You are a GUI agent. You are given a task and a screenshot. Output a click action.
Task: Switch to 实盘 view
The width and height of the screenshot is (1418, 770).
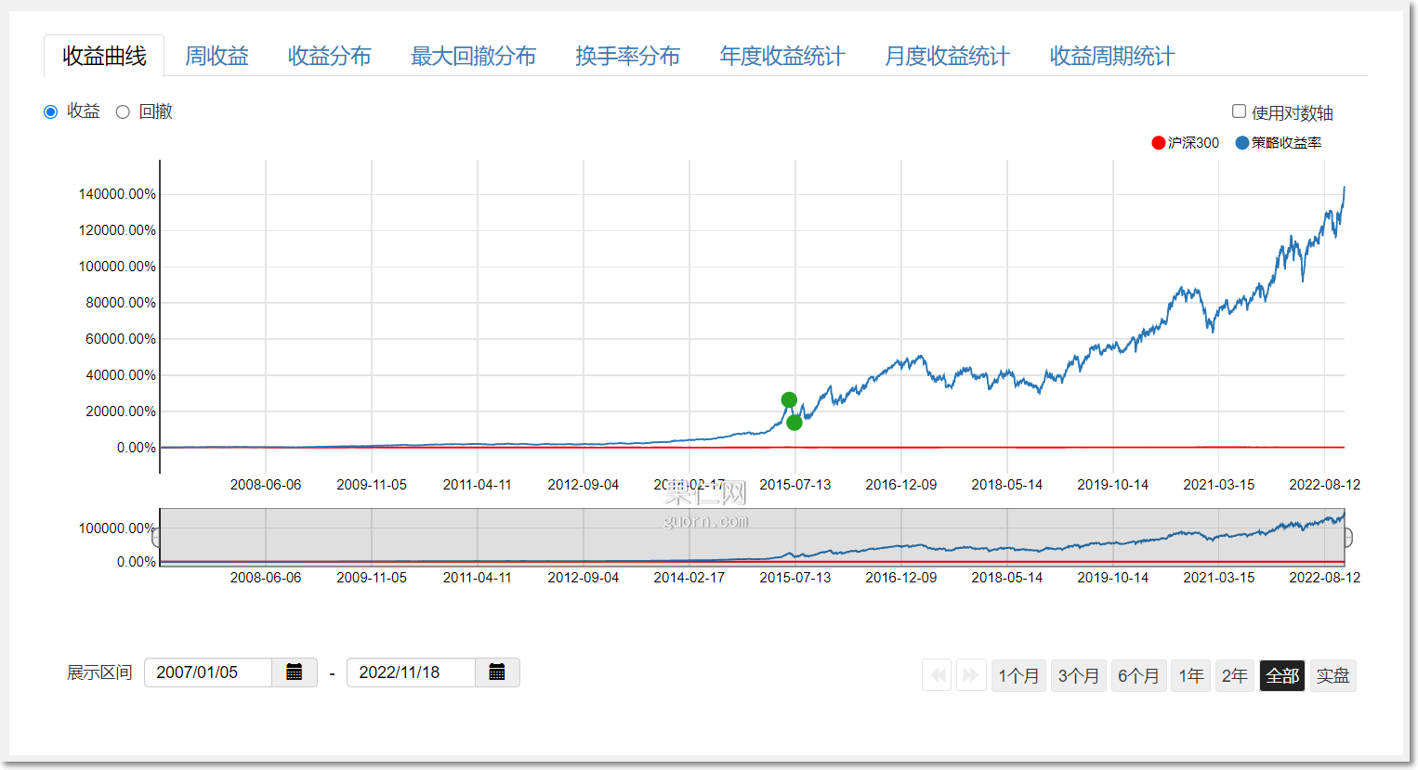(x=1333, y=675)
